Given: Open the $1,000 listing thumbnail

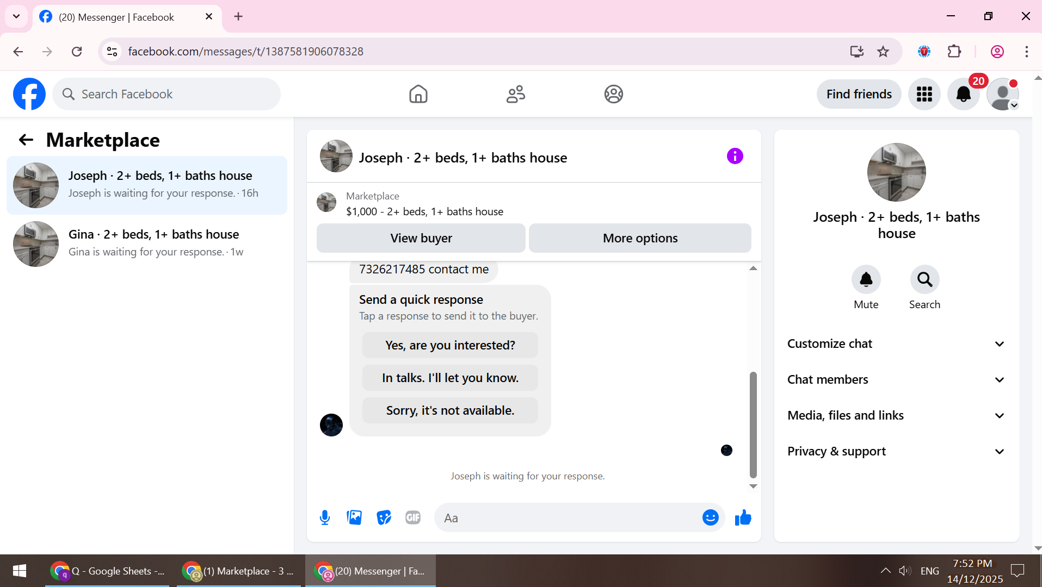Looking at the screenshot, I should click(x=326, y=202).
